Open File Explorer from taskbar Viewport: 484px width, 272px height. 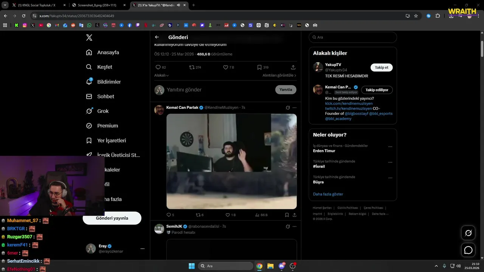pos(270,266)
